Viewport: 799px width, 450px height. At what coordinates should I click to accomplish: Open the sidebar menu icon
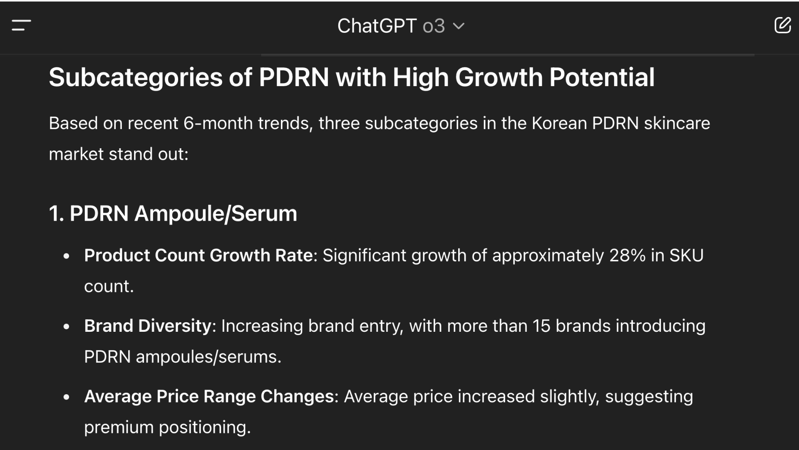(21, 25)
